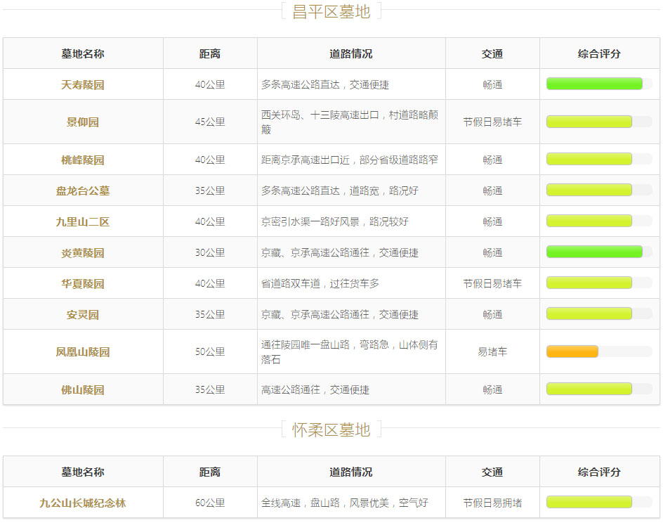Click the 怀柔区墓地 section heading
This screenshot has height=523, width=663.
point(331,430)
